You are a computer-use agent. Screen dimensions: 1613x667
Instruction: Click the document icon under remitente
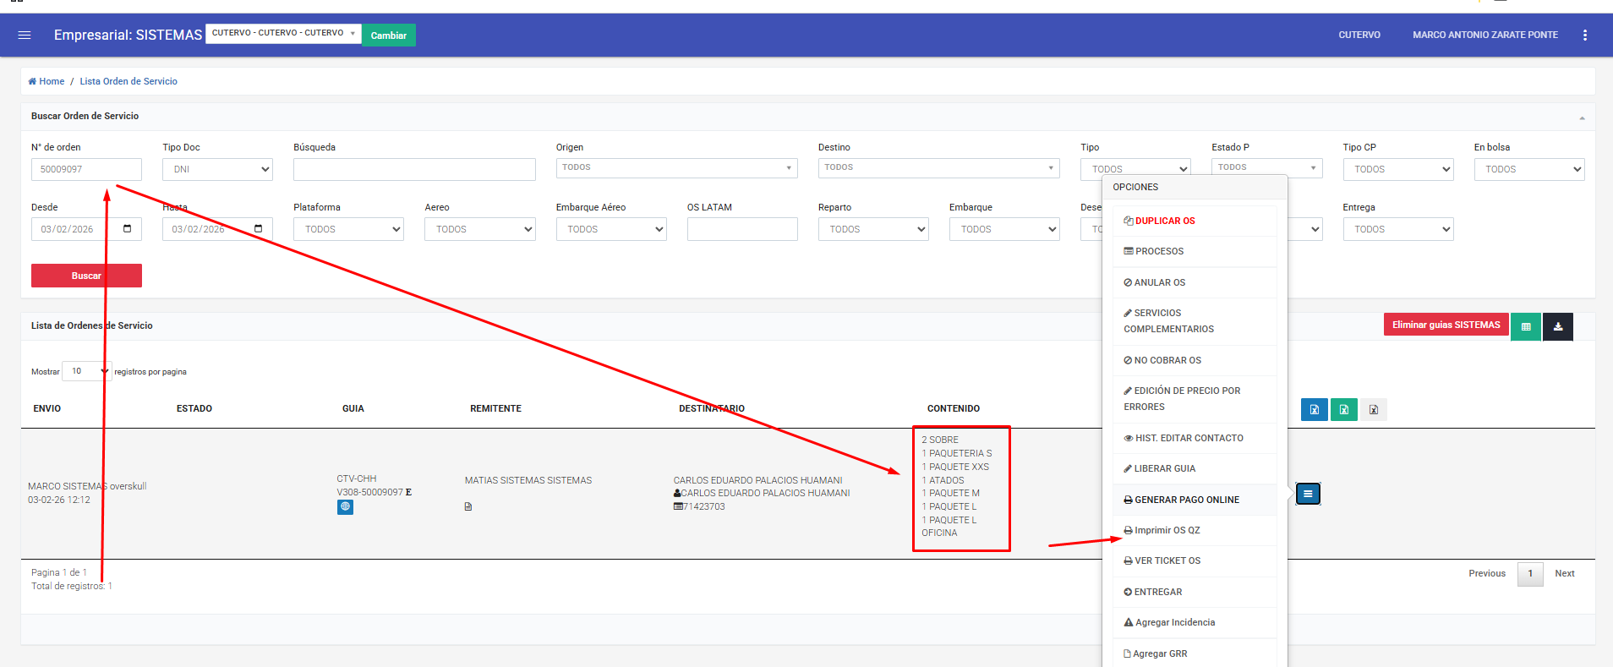click(468, 507)
